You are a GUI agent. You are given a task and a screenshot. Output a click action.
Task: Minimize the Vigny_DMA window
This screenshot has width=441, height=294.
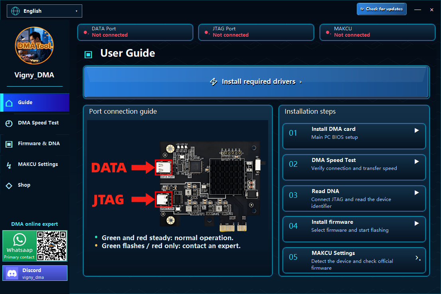click(418, 10)
